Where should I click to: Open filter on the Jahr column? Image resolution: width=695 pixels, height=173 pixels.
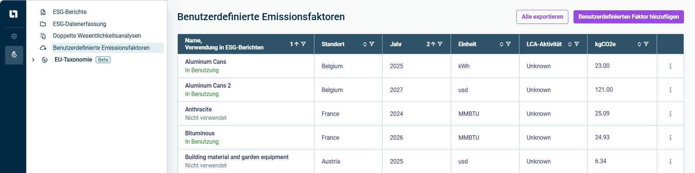pos(440,44)
